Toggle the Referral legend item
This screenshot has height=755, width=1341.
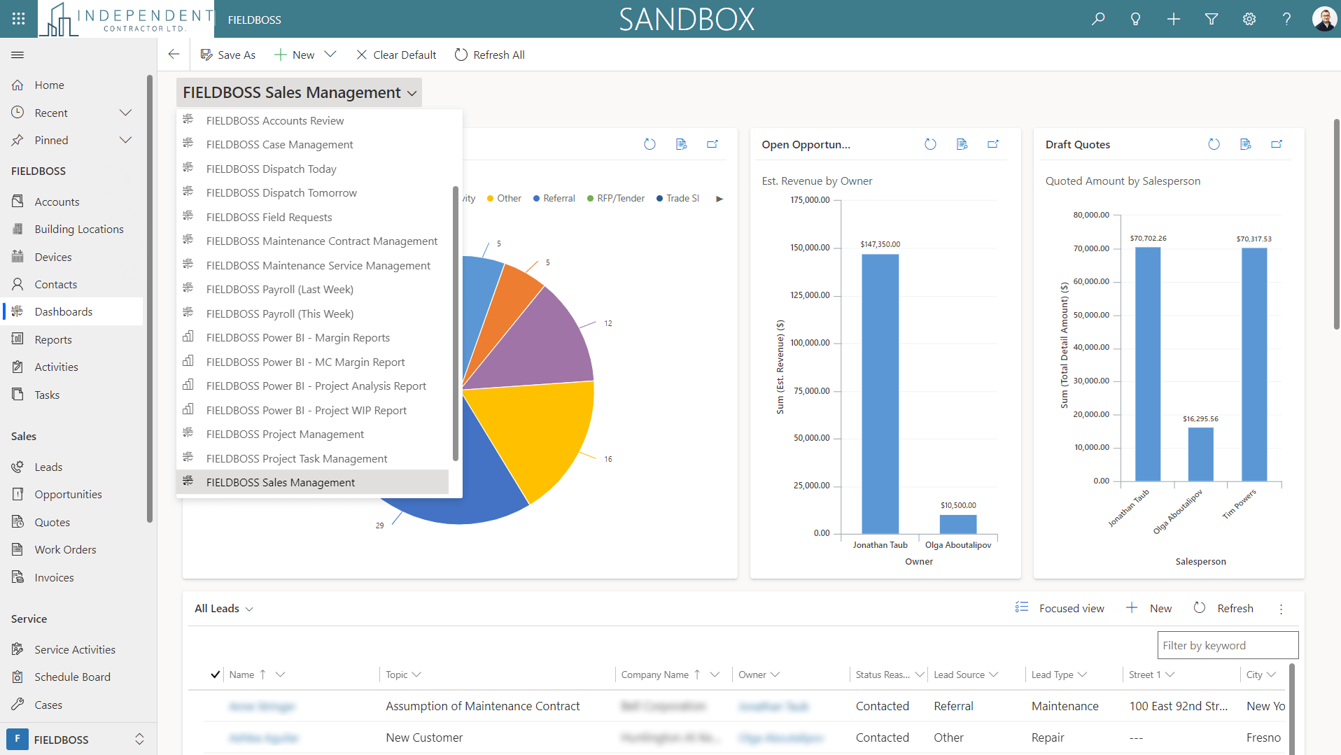554,199
